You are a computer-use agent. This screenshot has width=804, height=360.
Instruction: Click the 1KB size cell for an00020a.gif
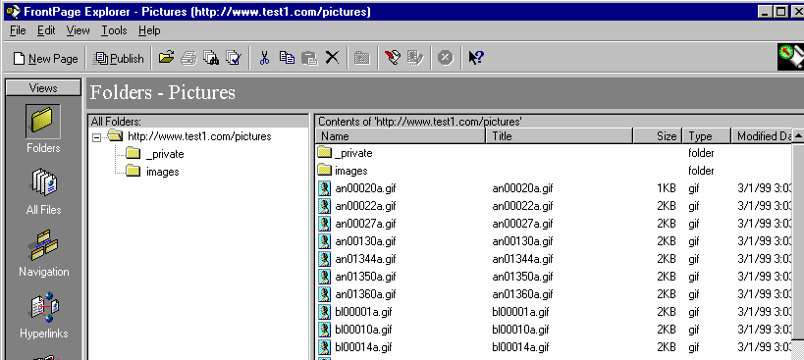click(667, 188)
